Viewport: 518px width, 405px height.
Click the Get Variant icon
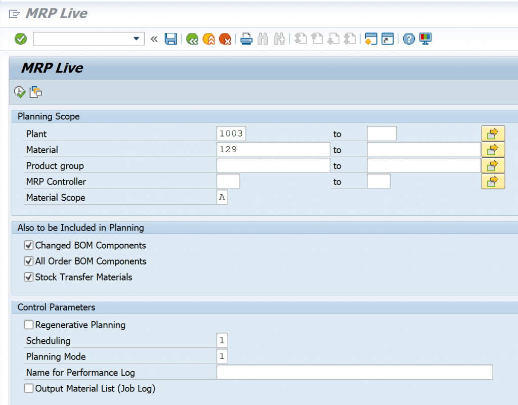click(x=36, y=92)
